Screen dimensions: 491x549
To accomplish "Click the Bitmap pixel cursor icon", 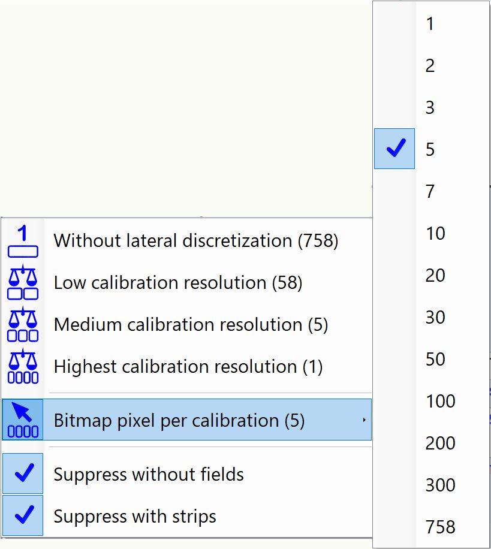I will tap(23, 420).
